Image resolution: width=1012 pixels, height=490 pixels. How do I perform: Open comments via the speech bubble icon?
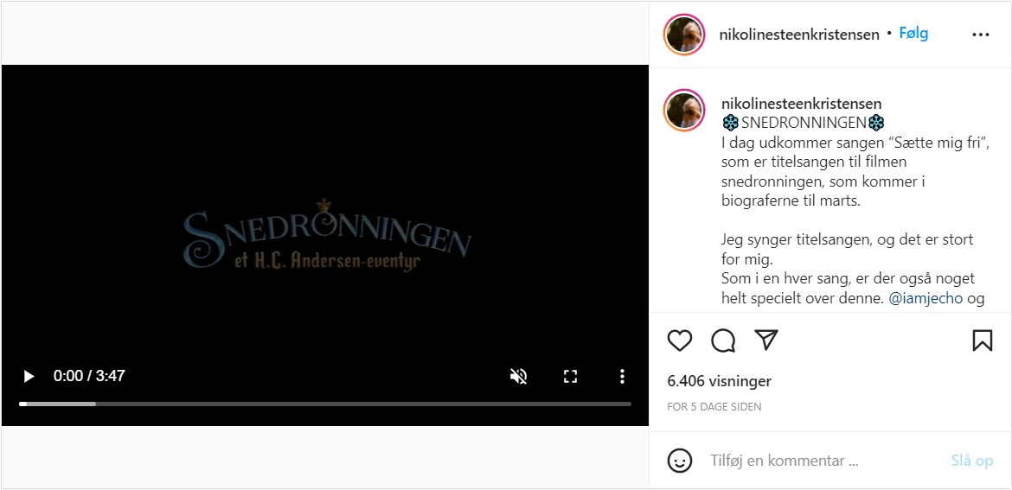pos(723,340)
